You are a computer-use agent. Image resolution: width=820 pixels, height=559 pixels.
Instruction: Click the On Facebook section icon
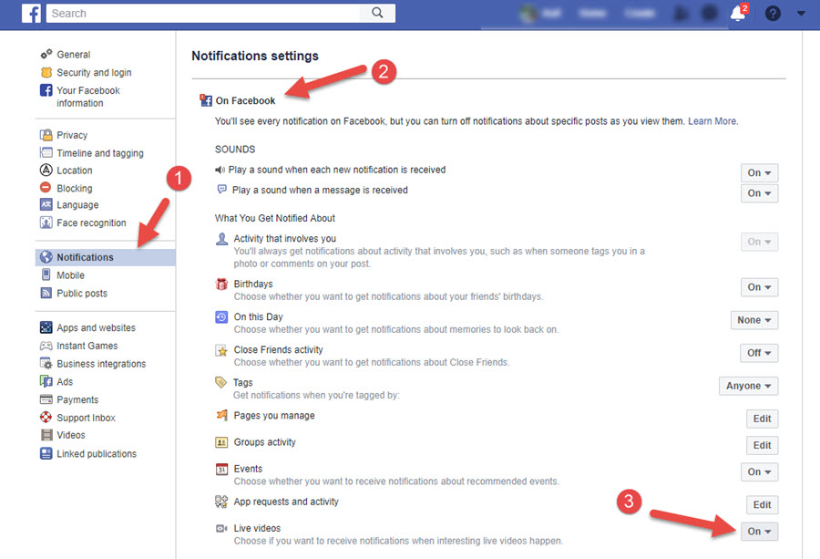click(x=206, y=100)
